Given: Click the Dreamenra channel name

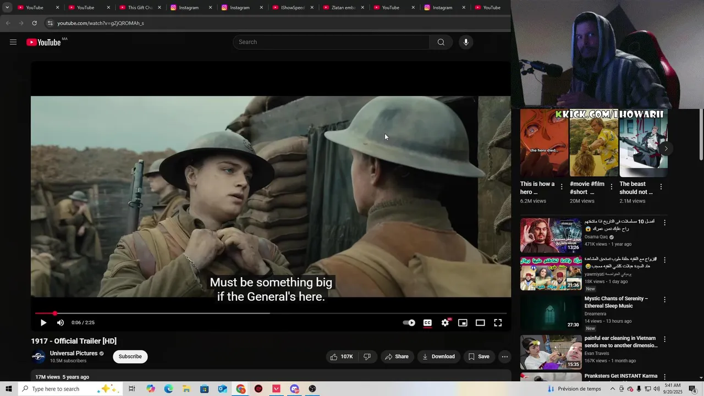Looking at the screenshot, I should pos(595,314).
